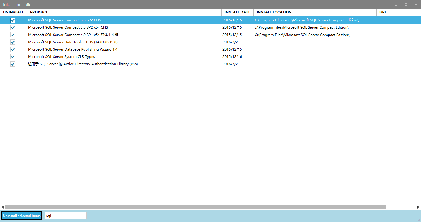
Task: Click the horizontal scrollbar left arrow
Action: pyautogui.click(x=3, y=207)
